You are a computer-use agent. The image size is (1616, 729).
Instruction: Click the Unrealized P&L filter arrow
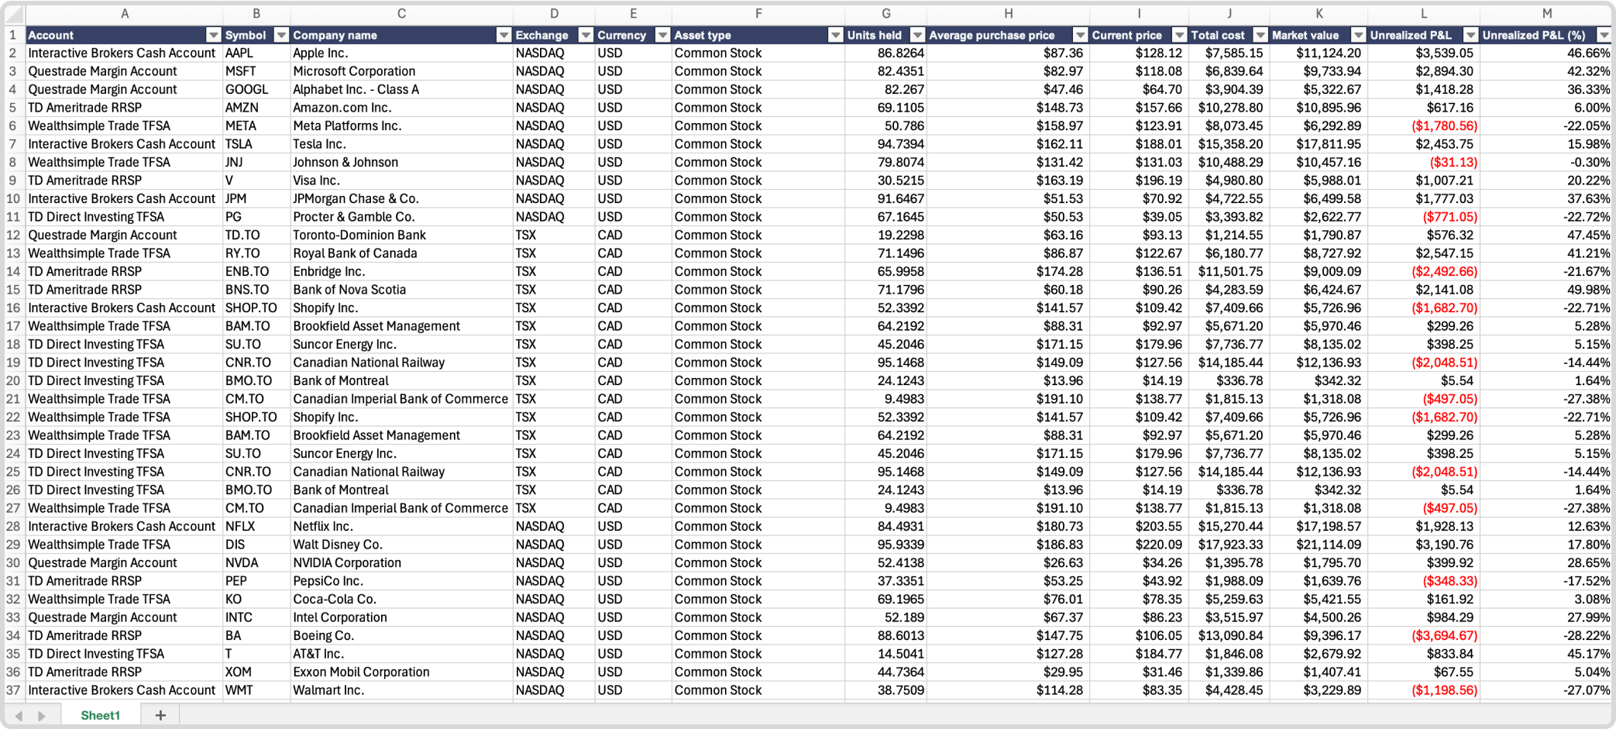pos(1470,36)
